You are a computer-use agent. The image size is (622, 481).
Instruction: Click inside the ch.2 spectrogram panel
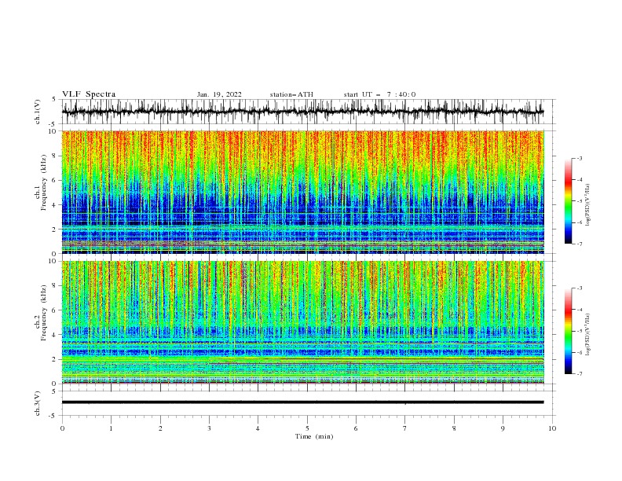coord(302,322)
